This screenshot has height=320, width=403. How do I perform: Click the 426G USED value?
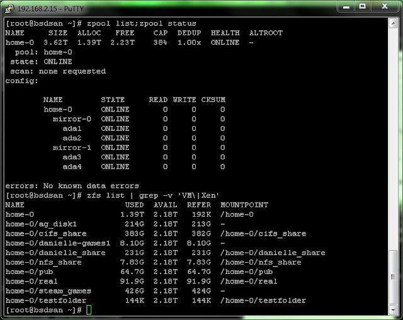coord(134,291)
